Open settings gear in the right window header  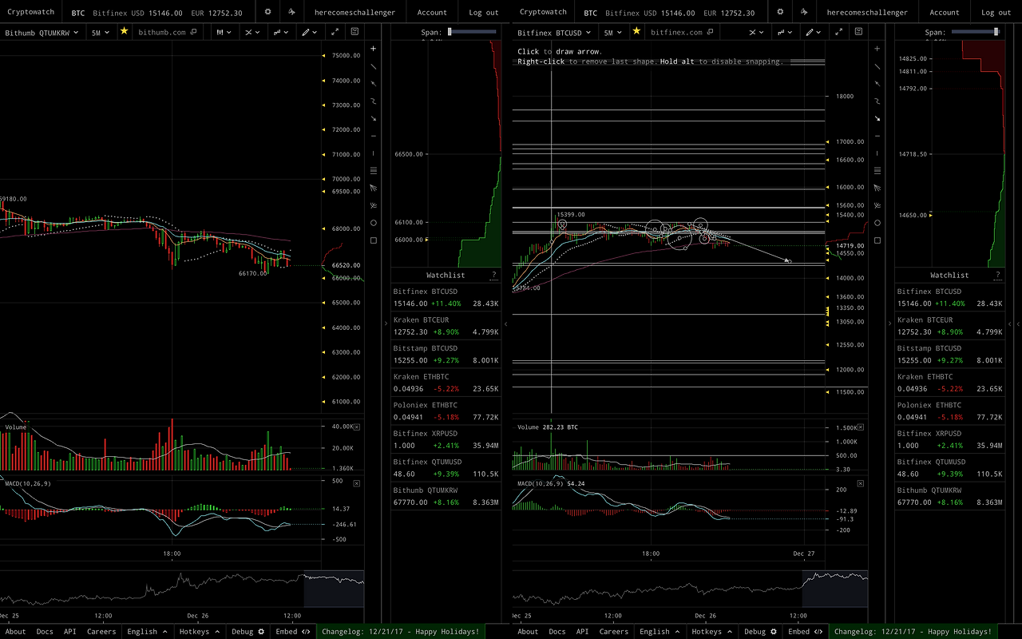tap(780, 12)
